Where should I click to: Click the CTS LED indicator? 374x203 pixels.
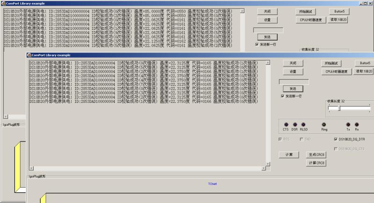click(x=286, y=124)
